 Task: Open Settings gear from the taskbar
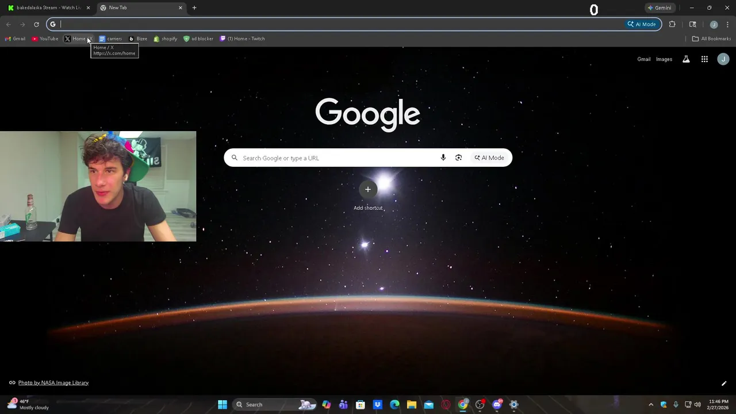(x=514, y=404)
